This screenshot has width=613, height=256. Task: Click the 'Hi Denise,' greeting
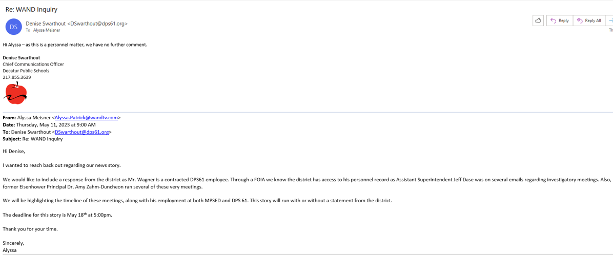14,151
